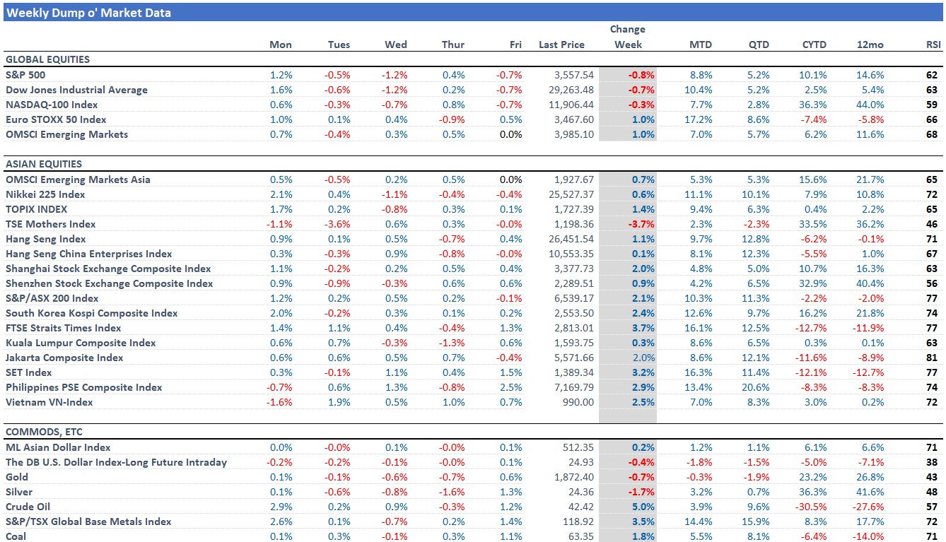Click the 'CYTD' column header
Screen dimensions: 946x542
point(814,45)
